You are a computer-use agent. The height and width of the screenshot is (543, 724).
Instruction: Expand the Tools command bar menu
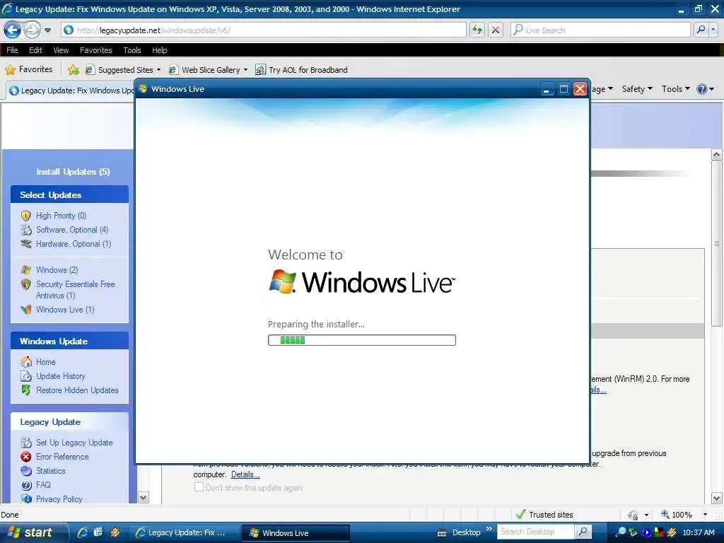pyautogui.click(x=675, y=88)
